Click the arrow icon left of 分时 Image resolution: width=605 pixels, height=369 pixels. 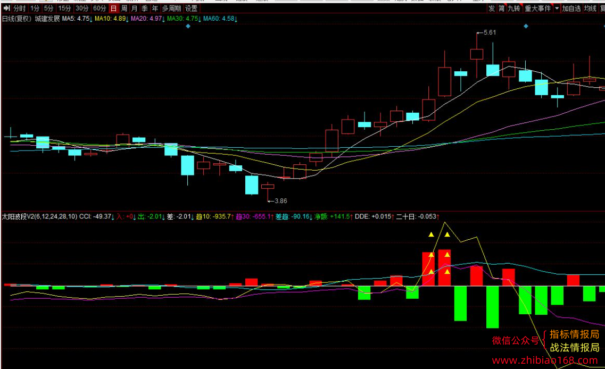click(x=6, y=8)
